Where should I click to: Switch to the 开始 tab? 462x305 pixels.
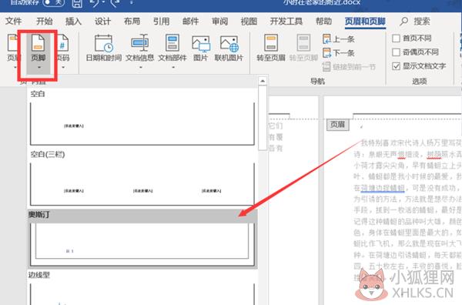pyautogui.click(x=45, y=22)
